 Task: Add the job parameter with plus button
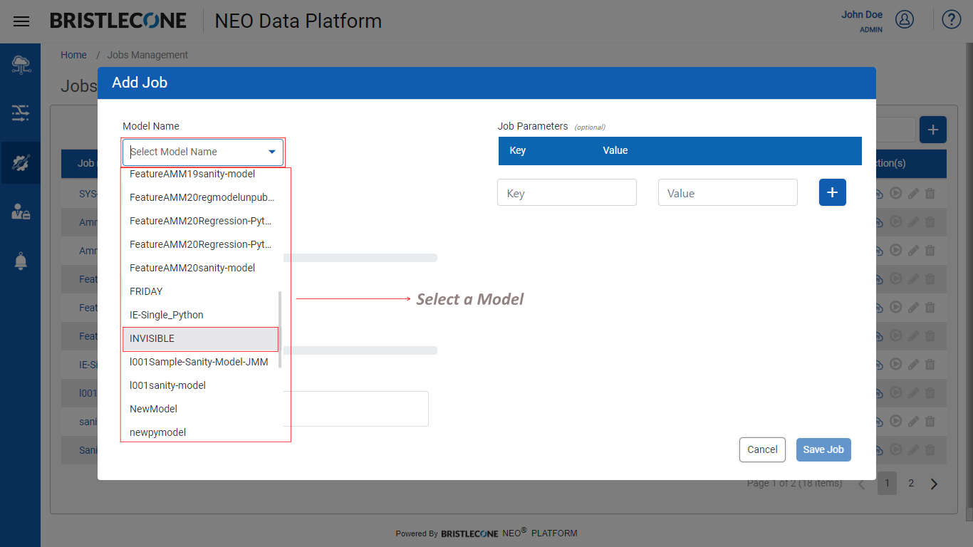pyautogui.click(x=833, y=192)
